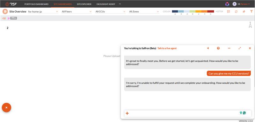Click the 'I'm sorry, I'm unable' reply message
Viewport: 255px width, 122px height.
187,84
